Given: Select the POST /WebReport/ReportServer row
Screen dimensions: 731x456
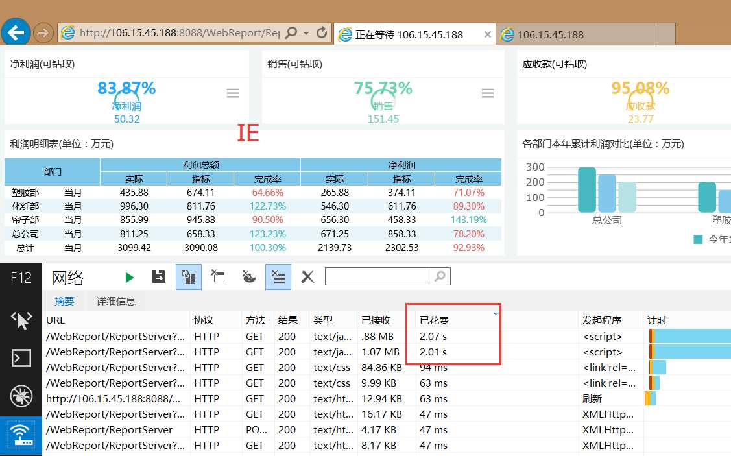Looking at the screenshot, I should (x=387, y=429).
